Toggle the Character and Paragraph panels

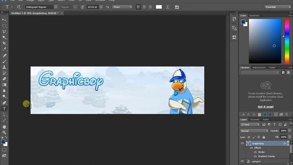click(177, 7)
